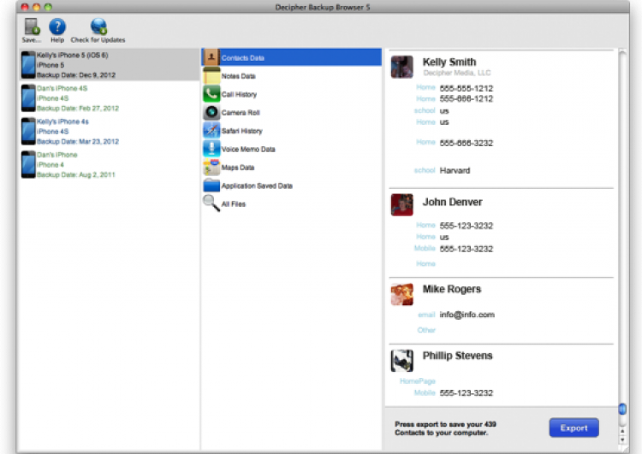642x454 pixels.
Task: Click Mike Rogers' contact photo
Action: [401, 294]
